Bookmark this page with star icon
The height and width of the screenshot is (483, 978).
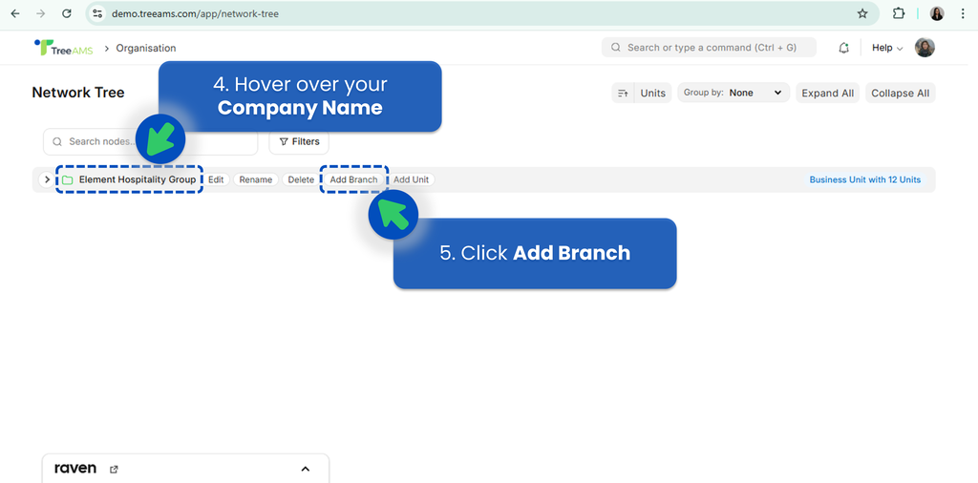coord(862,13)
